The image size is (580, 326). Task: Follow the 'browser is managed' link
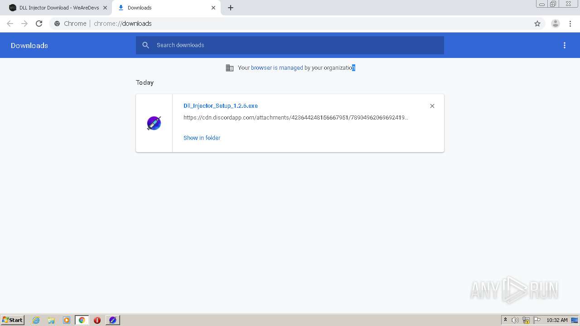pos(277,67)
